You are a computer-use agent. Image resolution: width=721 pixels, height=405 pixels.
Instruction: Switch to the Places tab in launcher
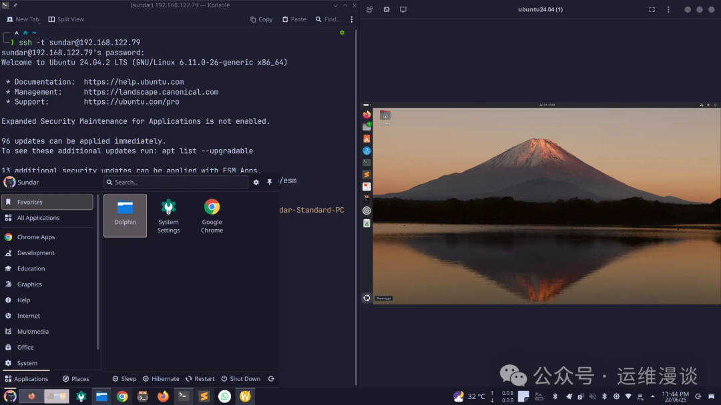75,378
